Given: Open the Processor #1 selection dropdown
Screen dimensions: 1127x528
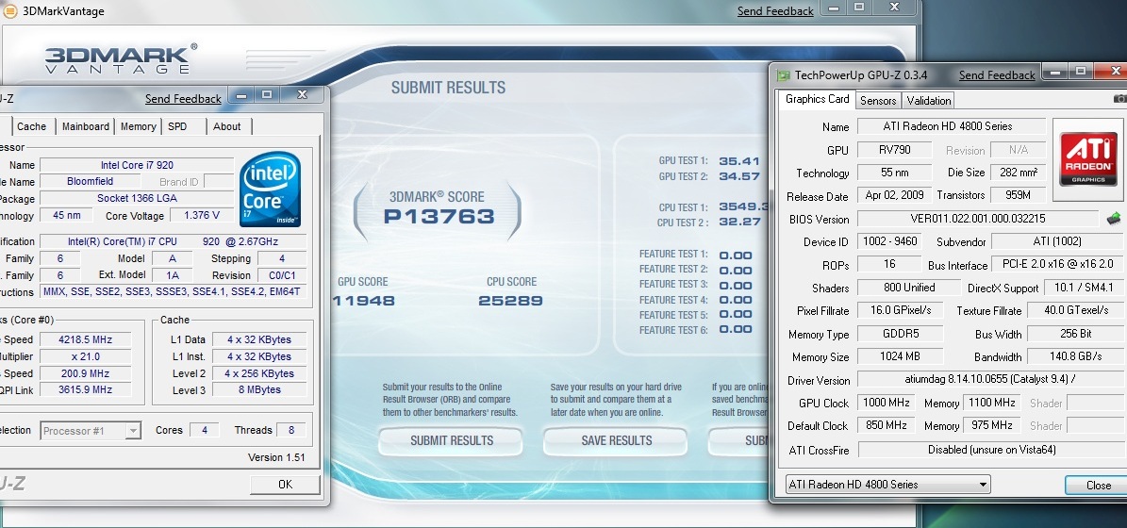Looking at the screenshot, I should pyautogui.click(x=90, y=430).
